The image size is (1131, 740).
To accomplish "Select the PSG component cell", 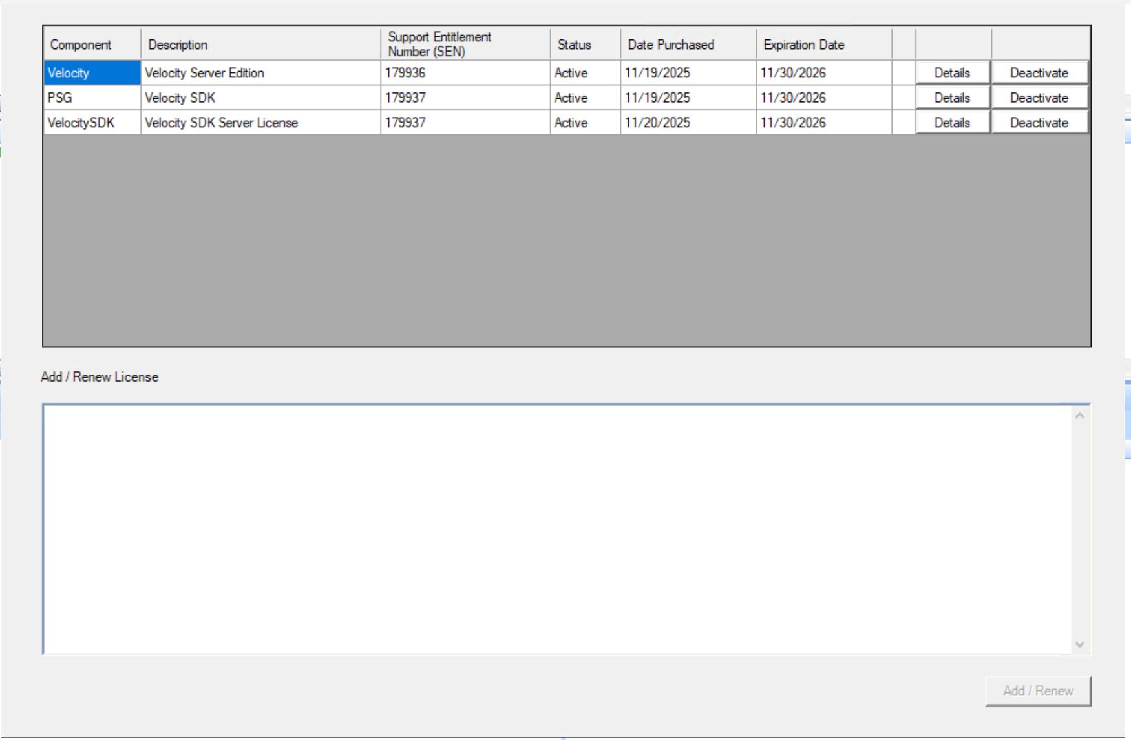I will (x=92, y=98).
